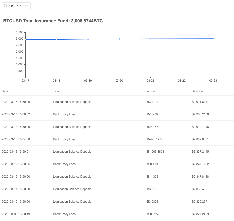Click the 03-23 data point on chart
Viewport: 234px width, 221px height.
point(213,39)
